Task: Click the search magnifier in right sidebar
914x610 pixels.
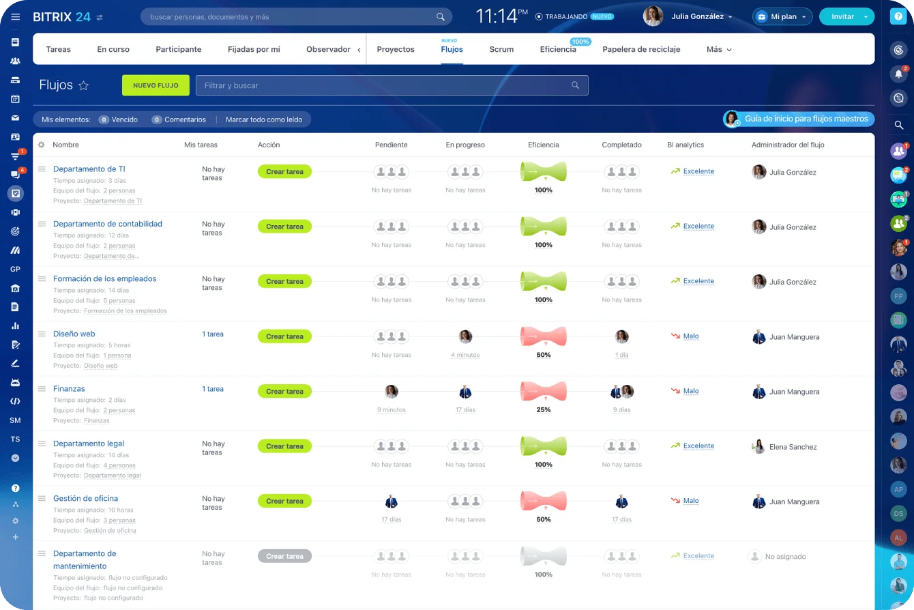Action: 898,125
